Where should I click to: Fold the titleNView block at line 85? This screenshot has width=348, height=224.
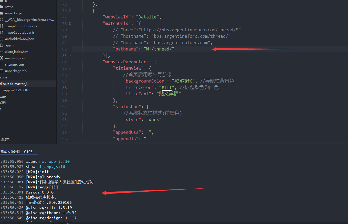click(70, 68)
